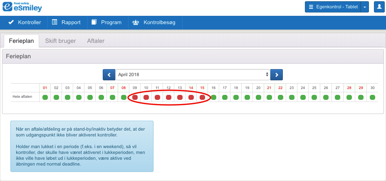Toggle the green status for day 30
386x181 pixels.
click(x=372, y=97)
